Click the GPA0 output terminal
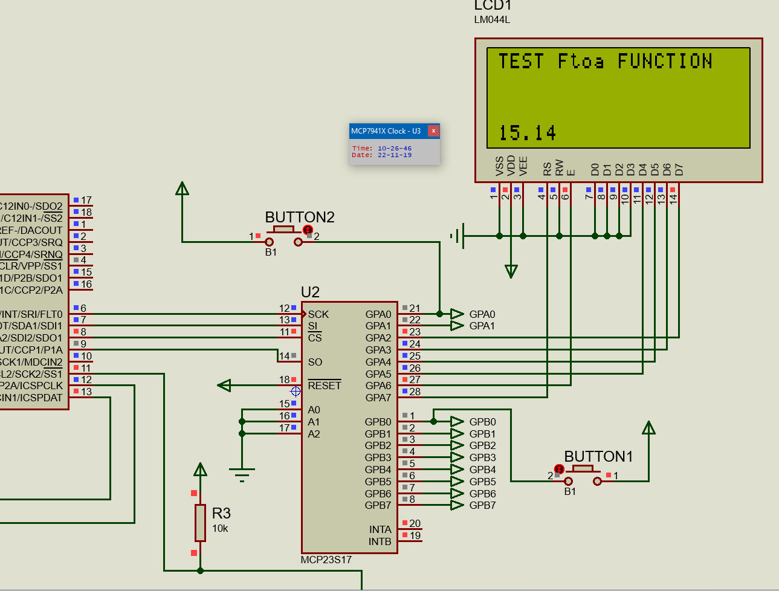Viewport: 779px width, 591px height. (x=457, y=314)
